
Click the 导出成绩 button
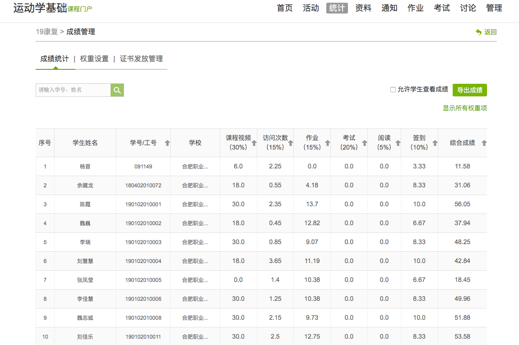(x=469, y=90)
